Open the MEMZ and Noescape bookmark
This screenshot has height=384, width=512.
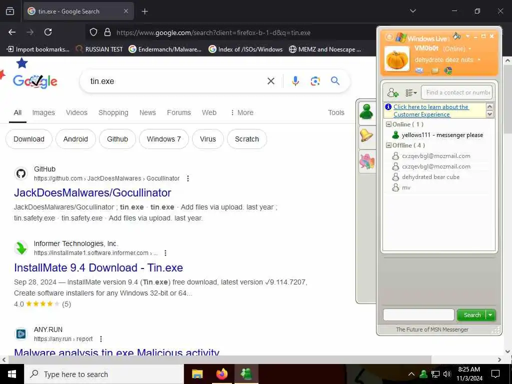pyautogui.click(x=325, y=49)
